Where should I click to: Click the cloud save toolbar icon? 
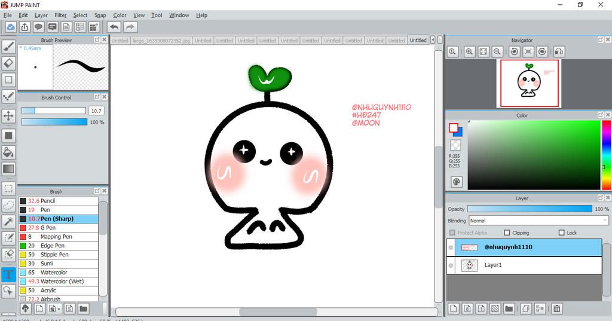click(x=11, y=27)
